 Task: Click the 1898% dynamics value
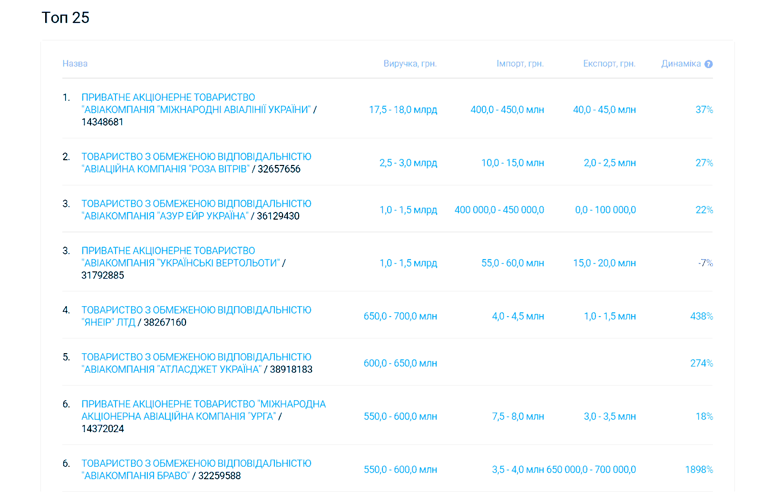pos(699,470)
